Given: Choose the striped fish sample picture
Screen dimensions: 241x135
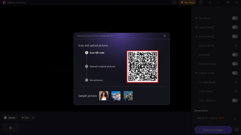Looking at the screenshot, I should click(x=128, y=96).
